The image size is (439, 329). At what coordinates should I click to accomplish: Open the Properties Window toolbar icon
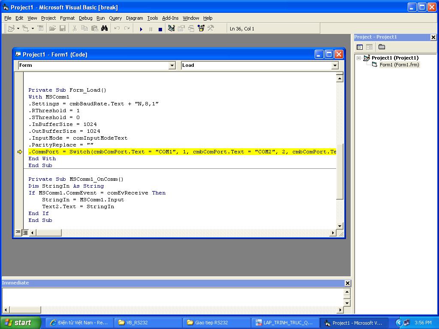181,28
